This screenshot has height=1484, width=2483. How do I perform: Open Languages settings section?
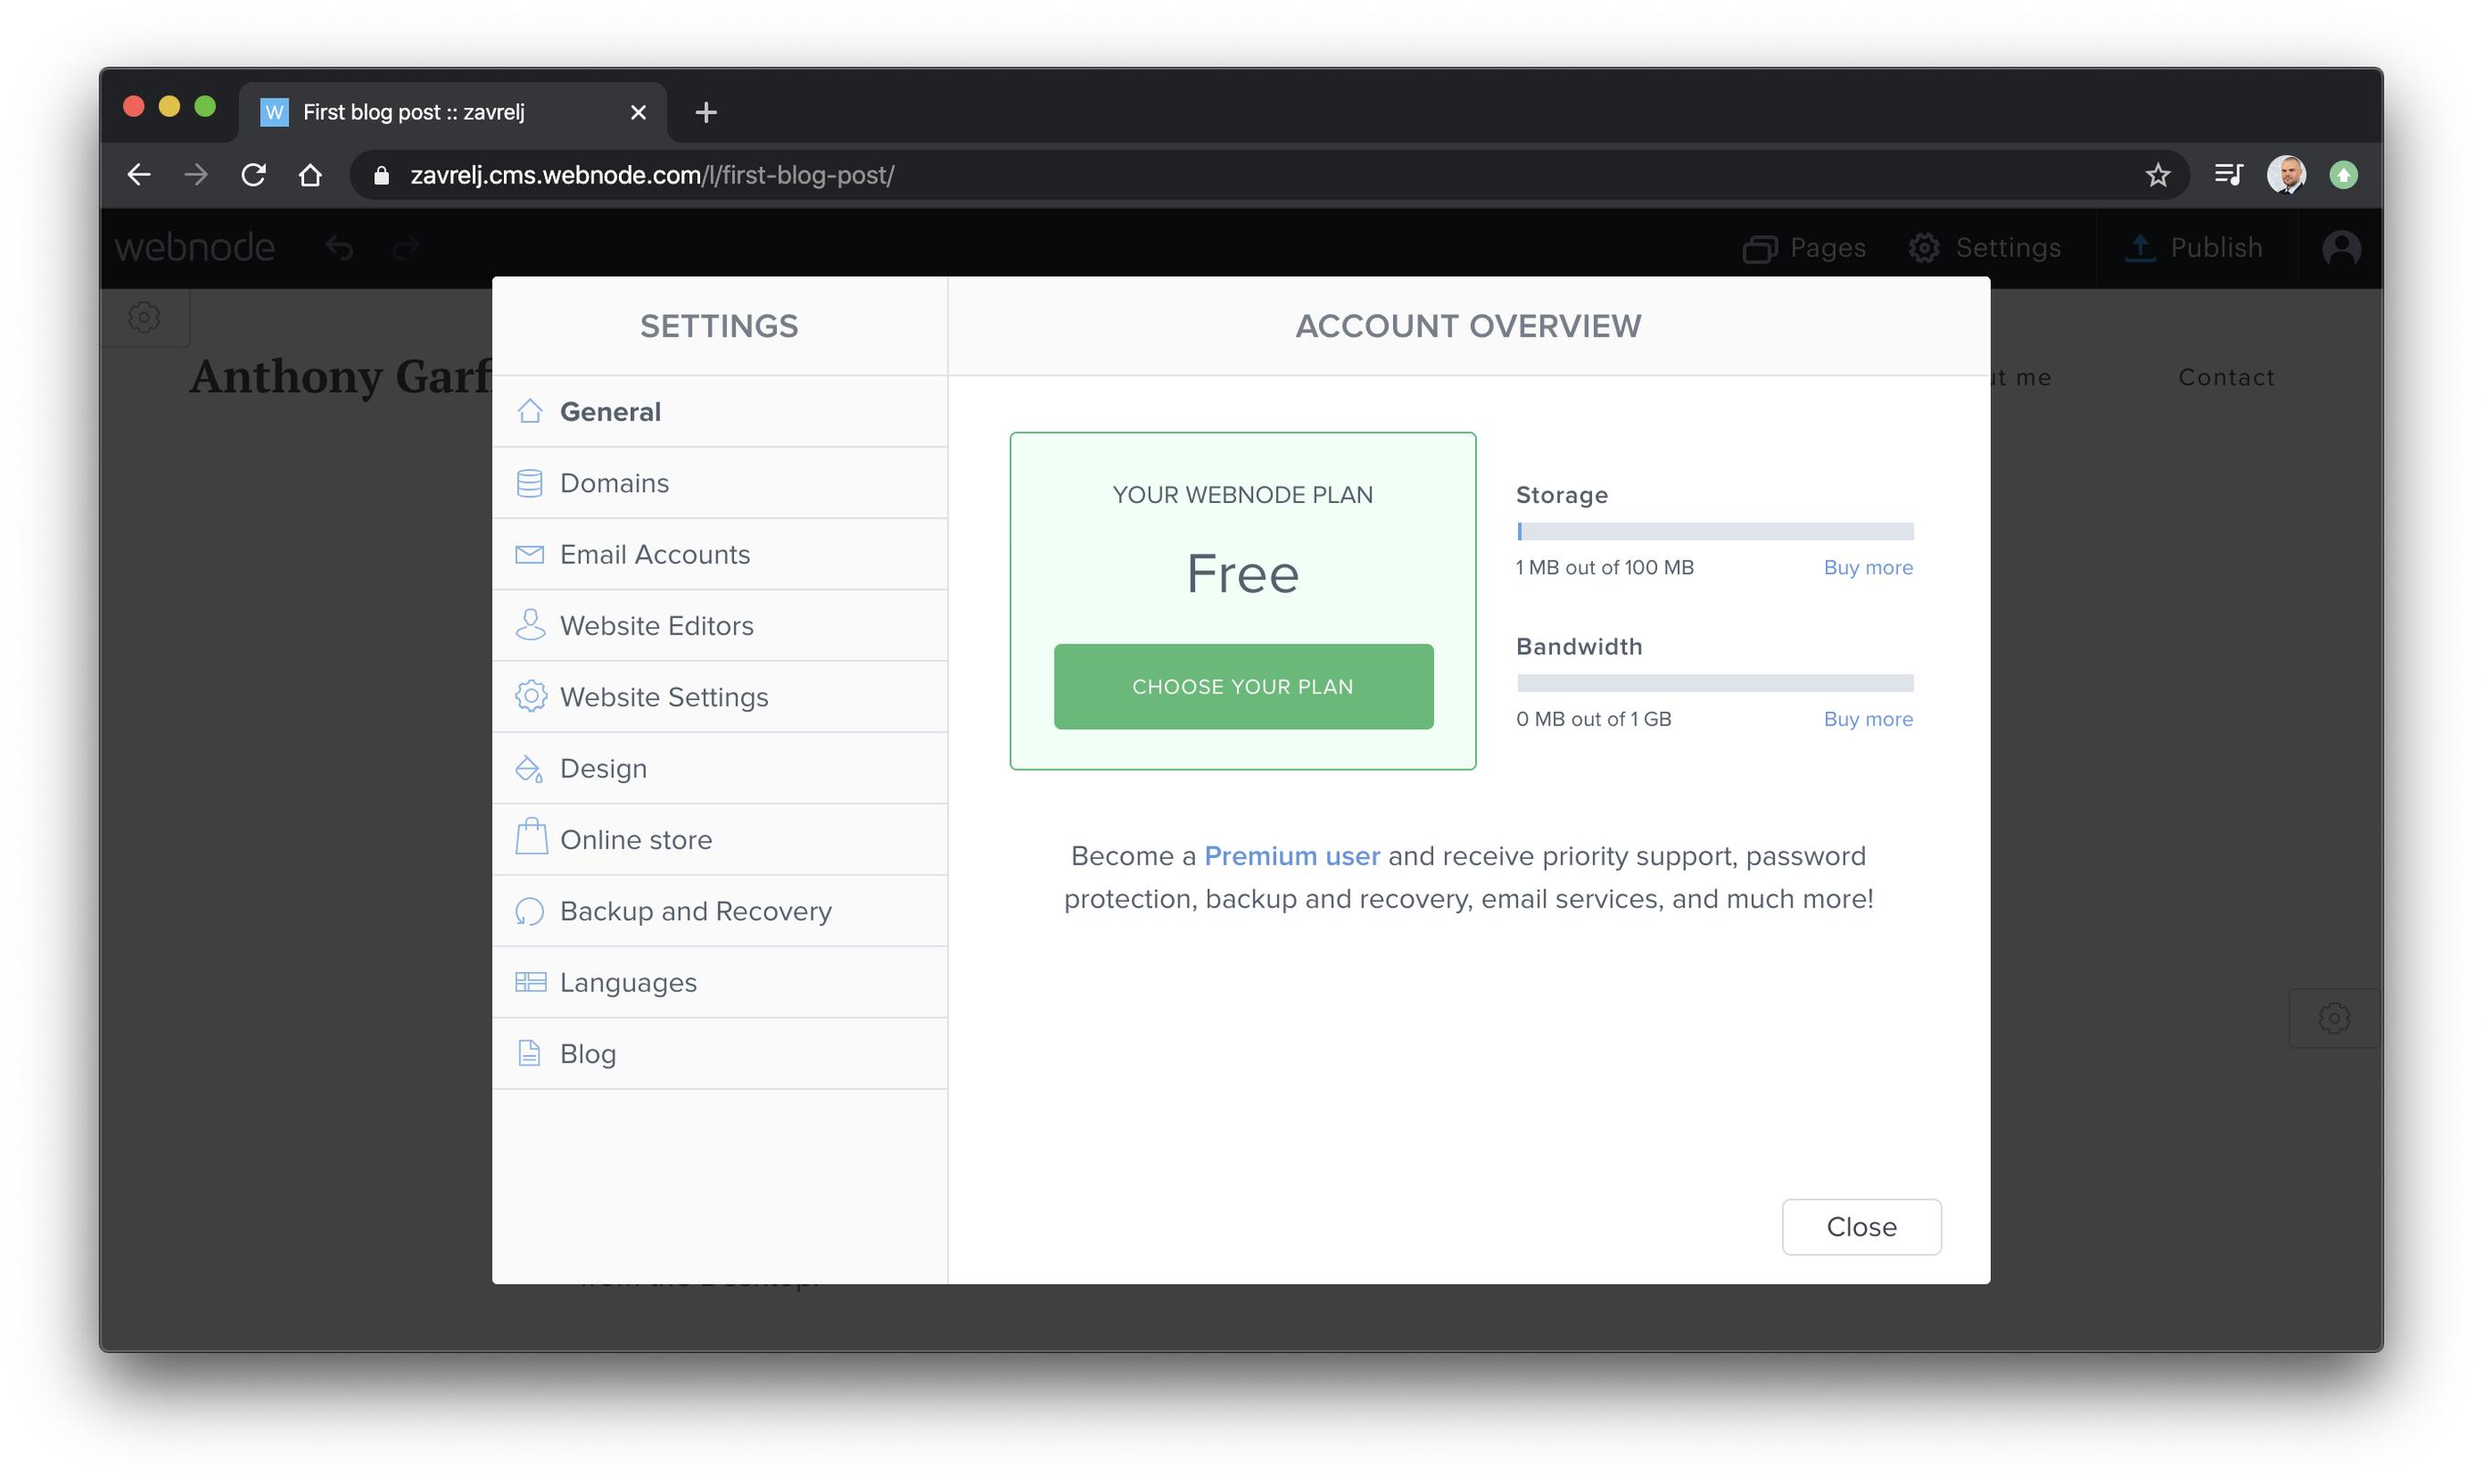(x=719, y=982)
